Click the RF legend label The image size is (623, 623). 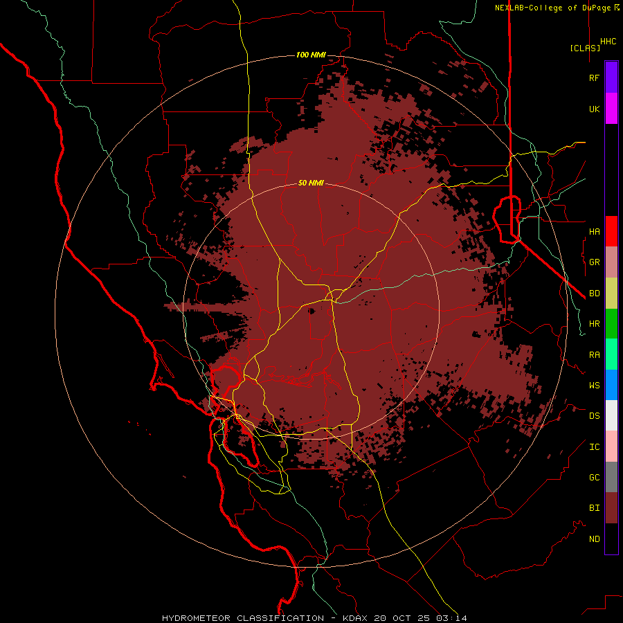(x=594, y=78)
